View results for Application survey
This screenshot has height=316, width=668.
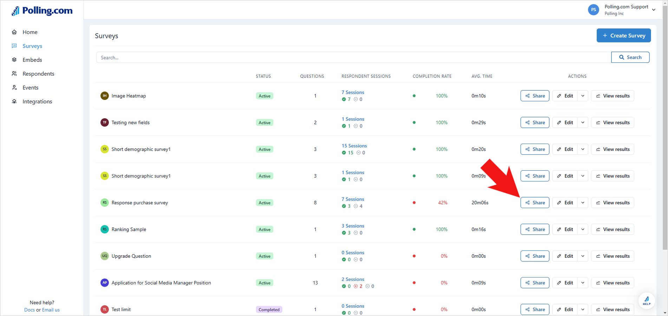pos(613,283)
